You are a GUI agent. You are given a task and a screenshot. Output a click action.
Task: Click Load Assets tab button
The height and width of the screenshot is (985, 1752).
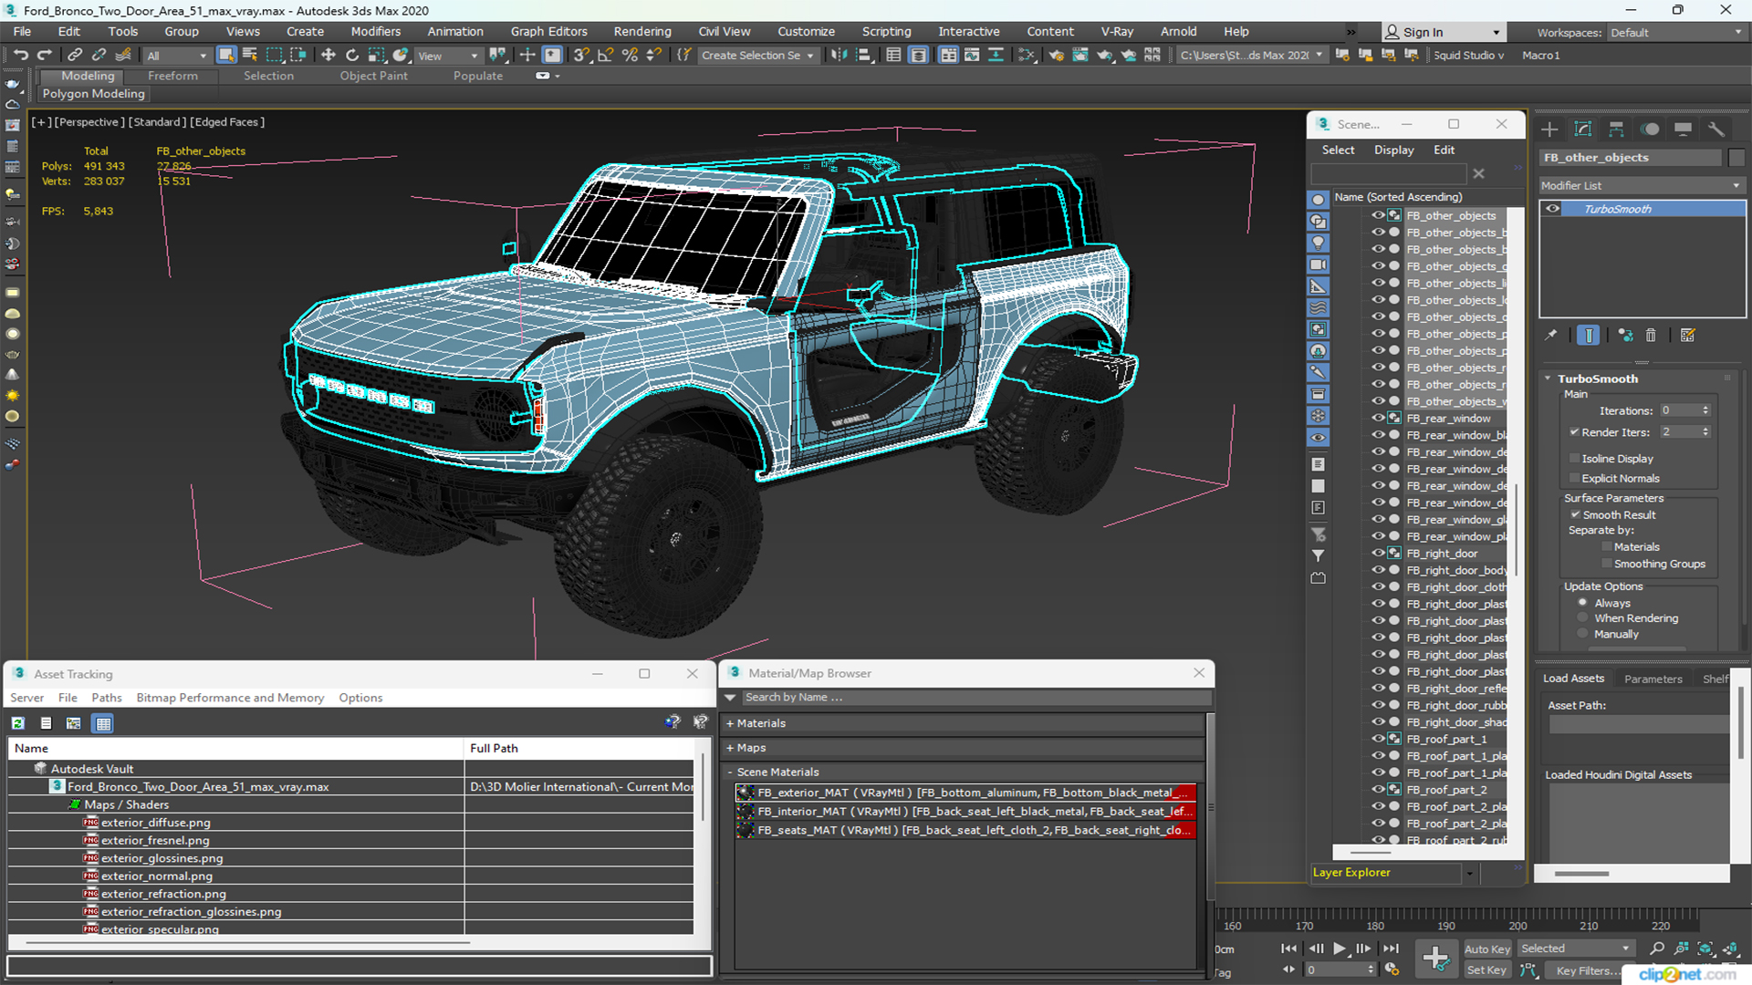coord(1573,679)
